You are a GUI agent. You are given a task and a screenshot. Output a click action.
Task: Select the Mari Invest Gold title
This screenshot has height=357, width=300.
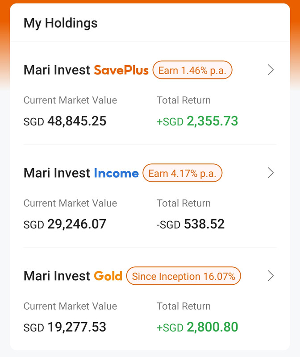(x=73, y=276)
